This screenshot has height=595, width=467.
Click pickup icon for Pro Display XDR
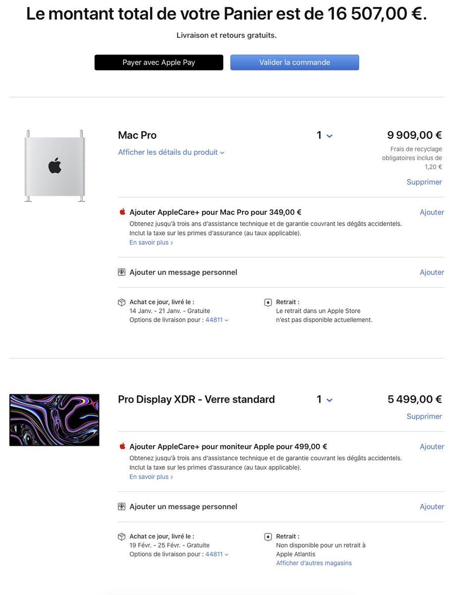(268, 537)
